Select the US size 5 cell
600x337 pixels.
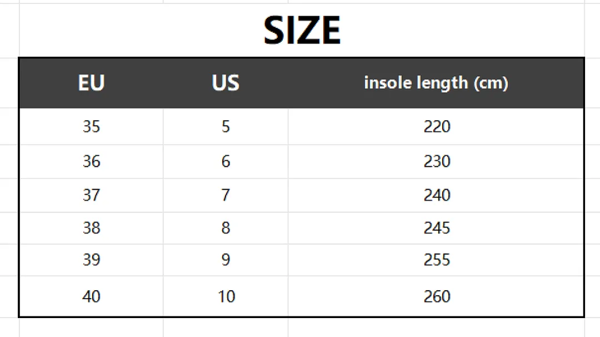tap(226, 126)
